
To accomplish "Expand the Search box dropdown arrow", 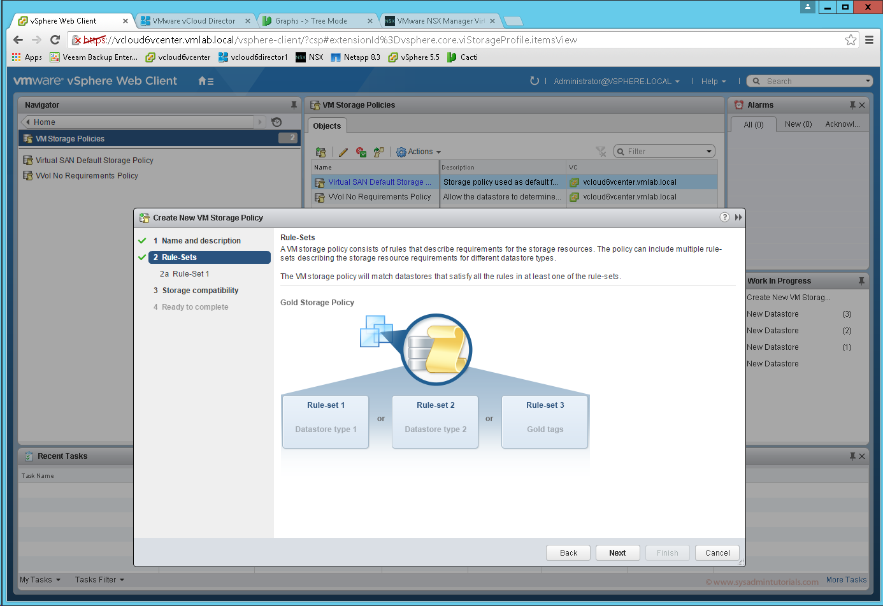I will click(x=868, y=81).
